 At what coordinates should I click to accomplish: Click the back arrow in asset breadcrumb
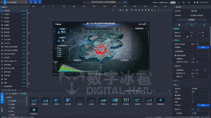click(10, 93)
